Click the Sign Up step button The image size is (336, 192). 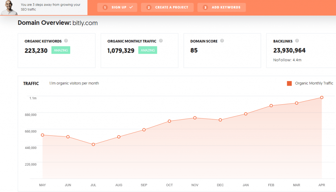[x=117, y=7]
